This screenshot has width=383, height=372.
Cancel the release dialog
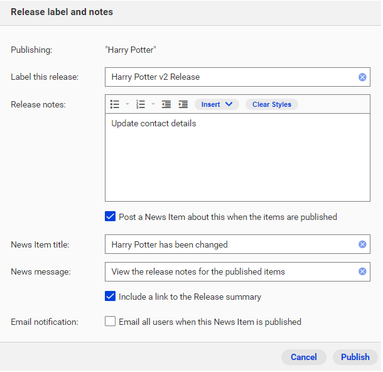[x=304, y=357]
